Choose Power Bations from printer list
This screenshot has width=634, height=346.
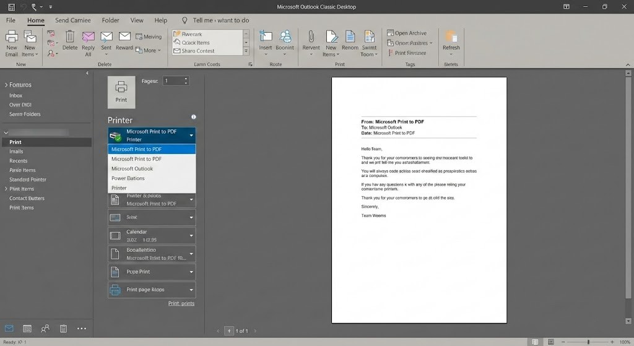click(x=152, y=178)
